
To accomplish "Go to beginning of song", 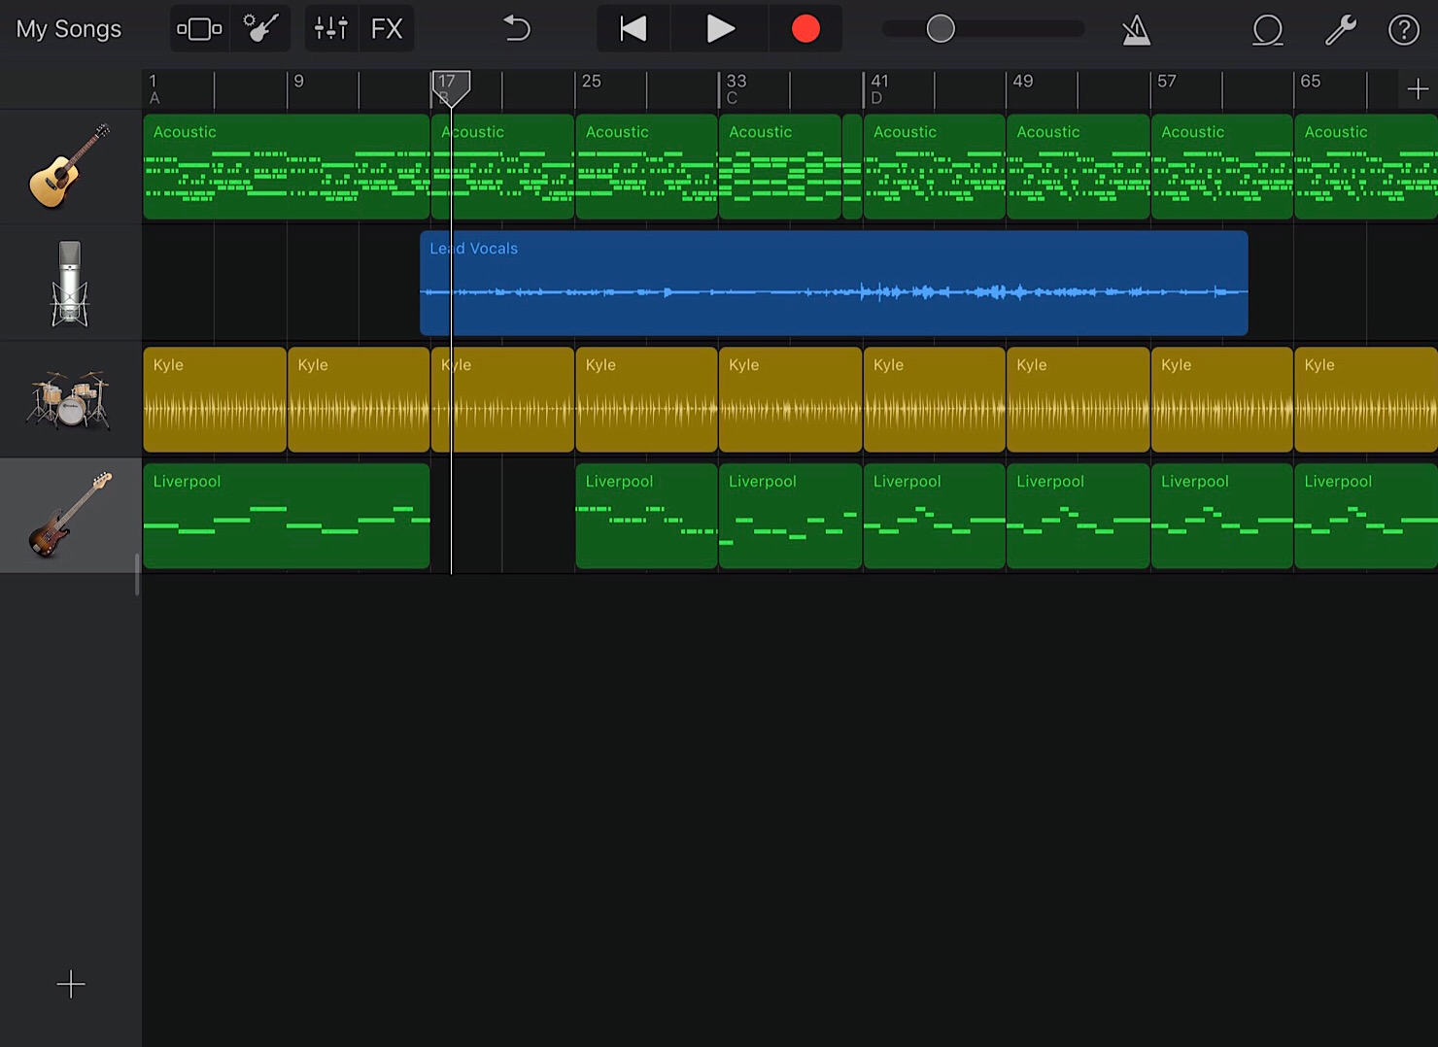I will click(x=633, y=29).
